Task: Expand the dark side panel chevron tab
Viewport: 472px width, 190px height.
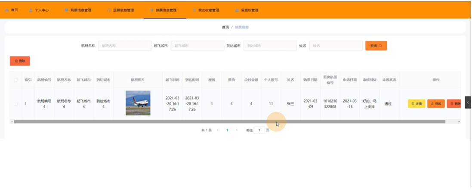Action: [468, 103]
